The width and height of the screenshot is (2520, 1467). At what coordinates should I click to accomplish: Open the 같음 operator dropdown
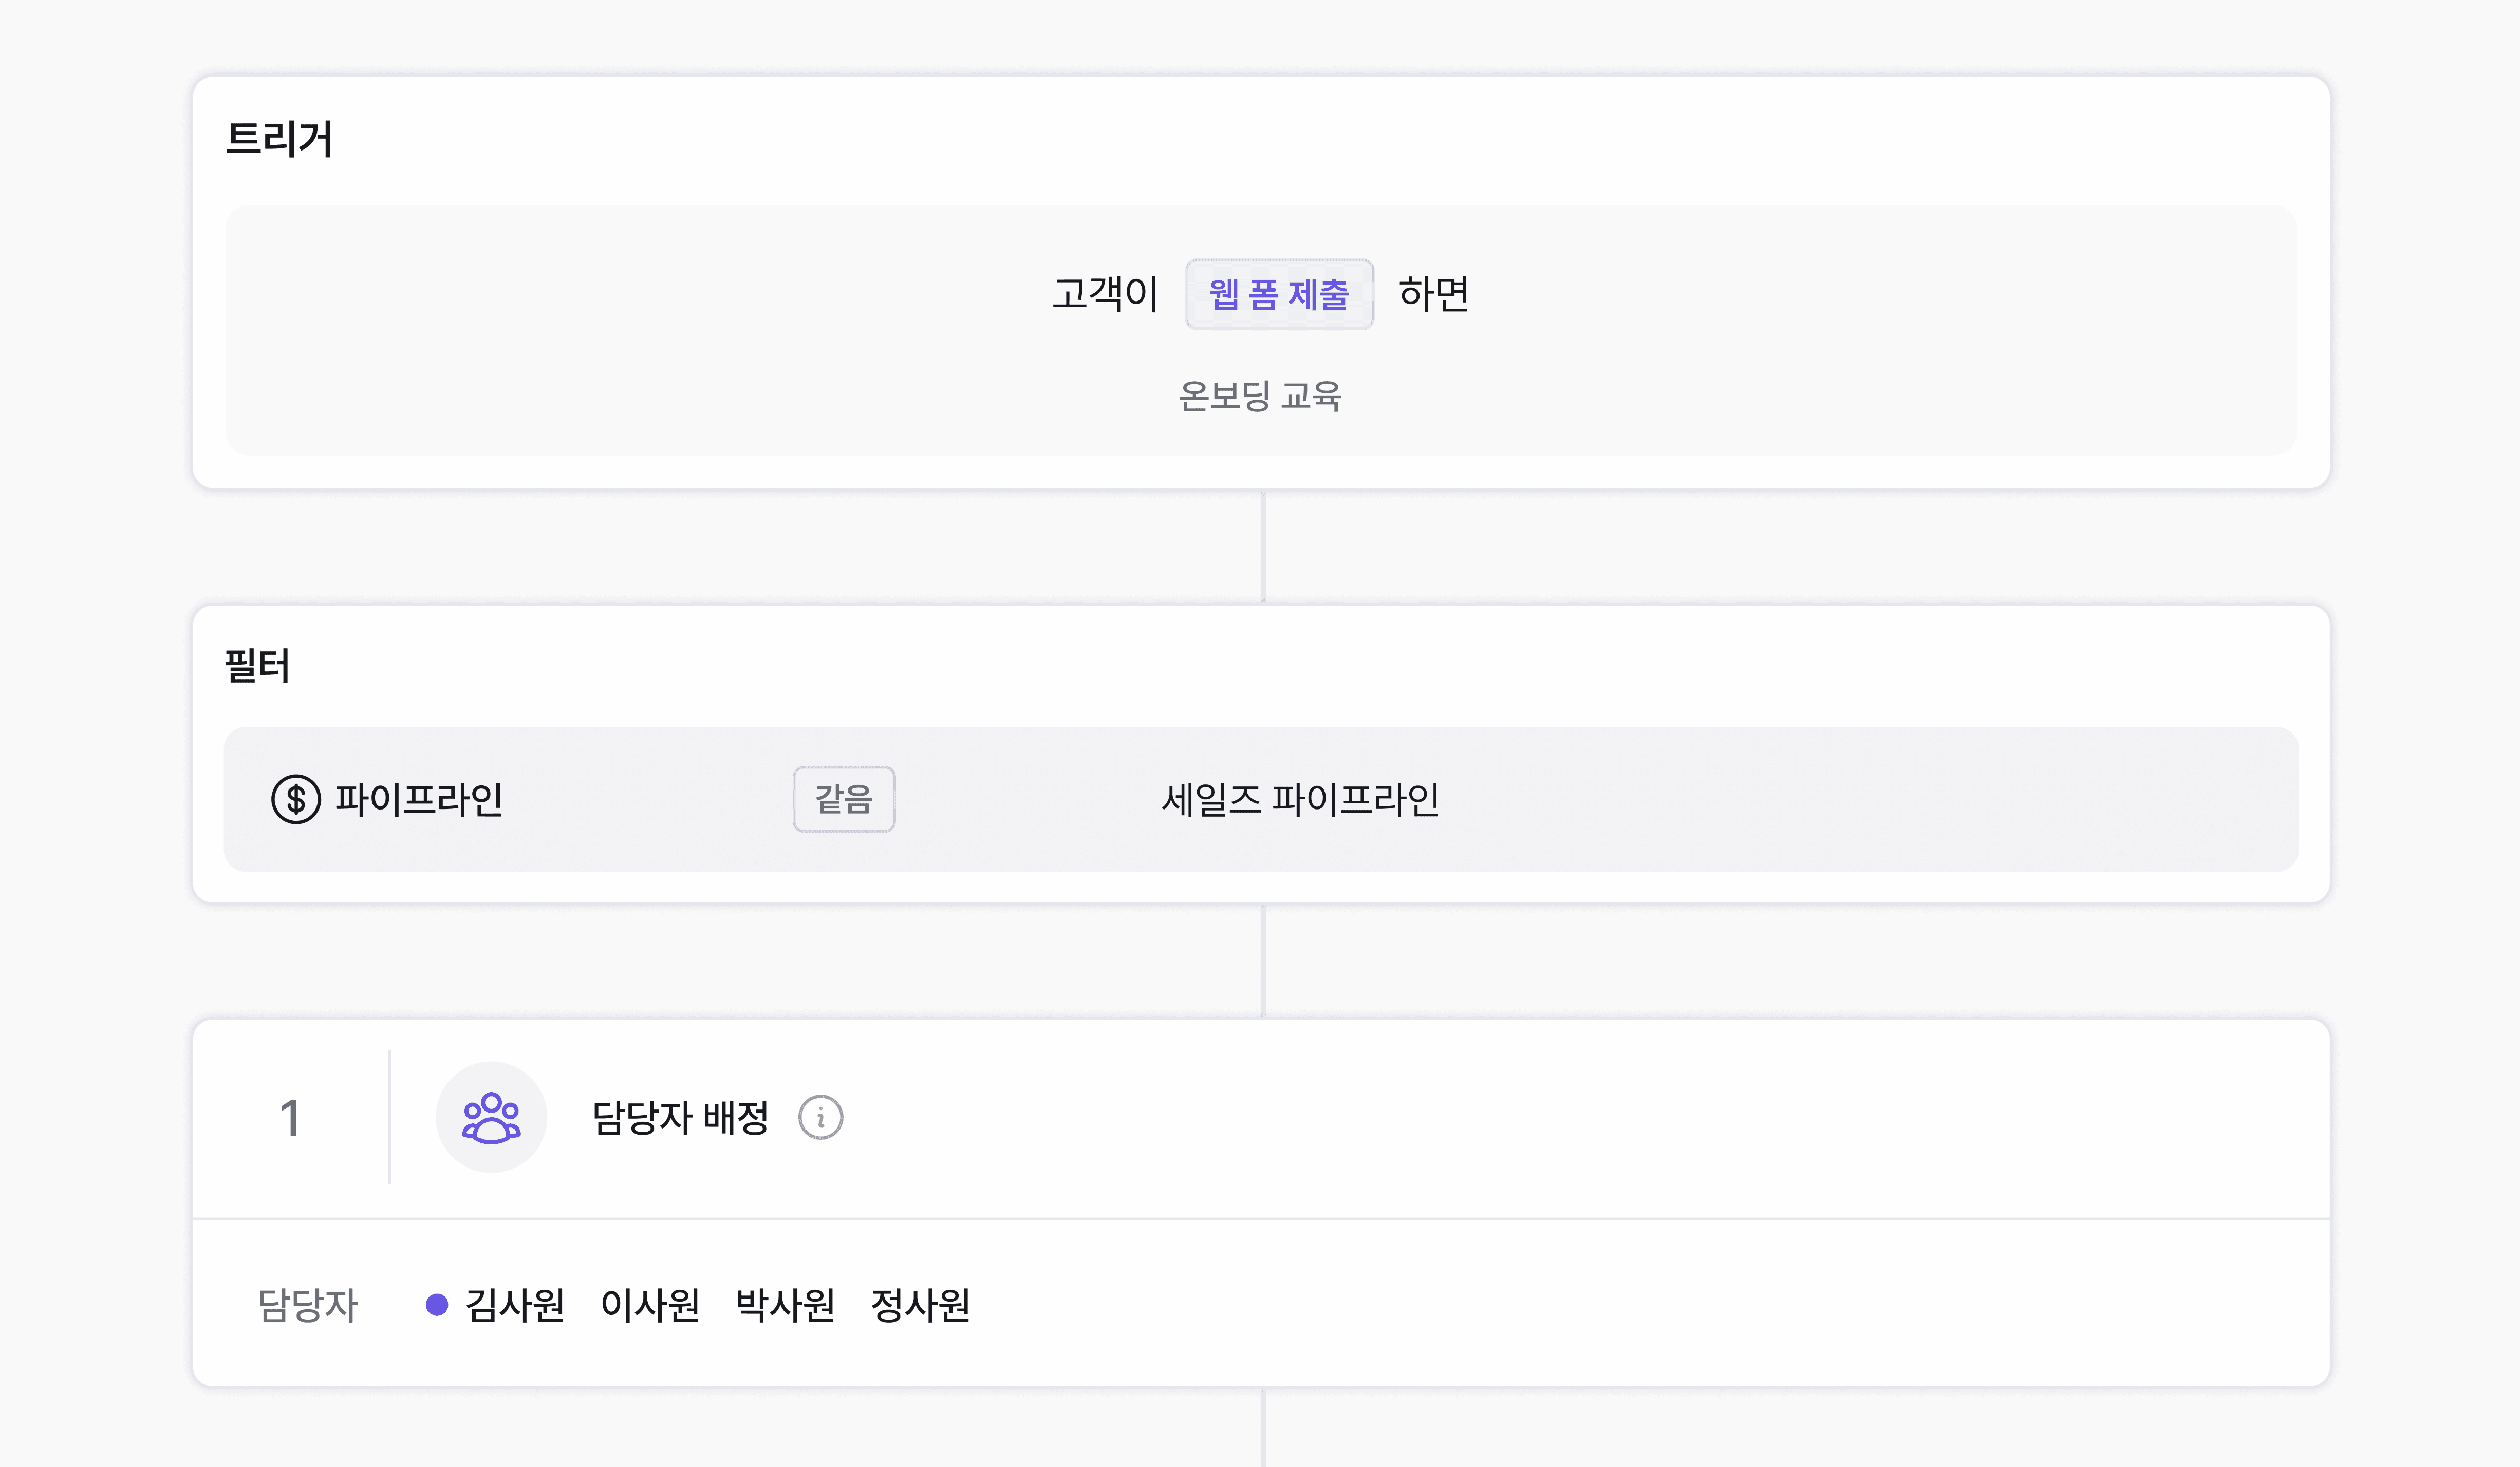pos(843,799)
